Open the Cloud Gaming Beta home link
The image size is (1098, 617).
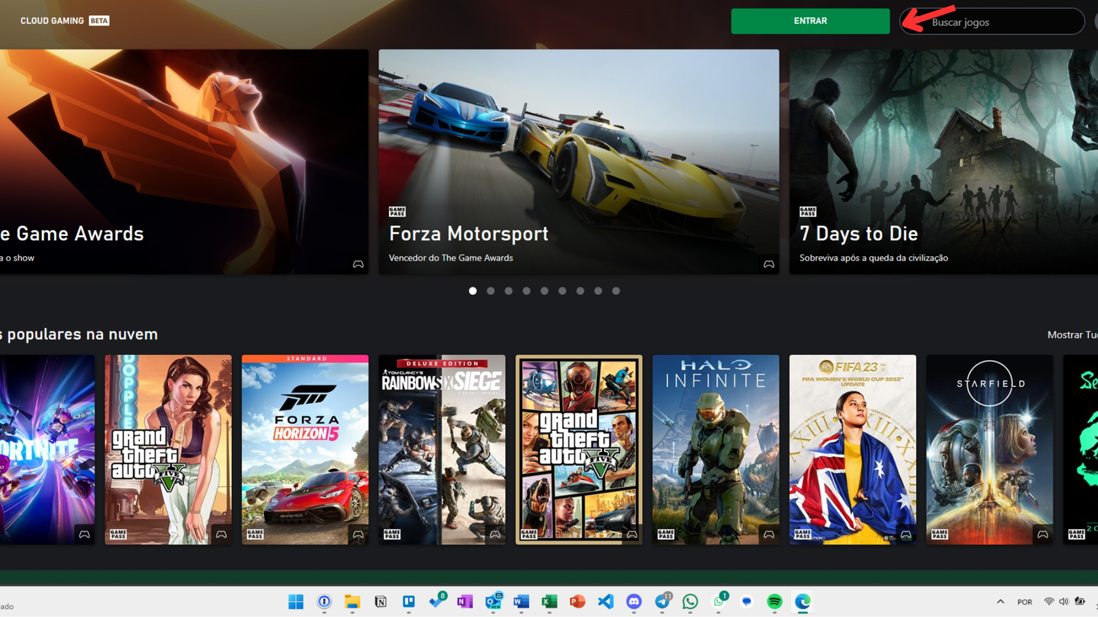65,21
